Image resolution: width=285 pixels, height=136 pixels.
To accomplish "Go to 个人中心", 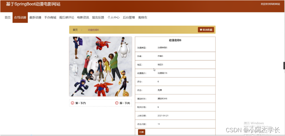I will (113, 17).
